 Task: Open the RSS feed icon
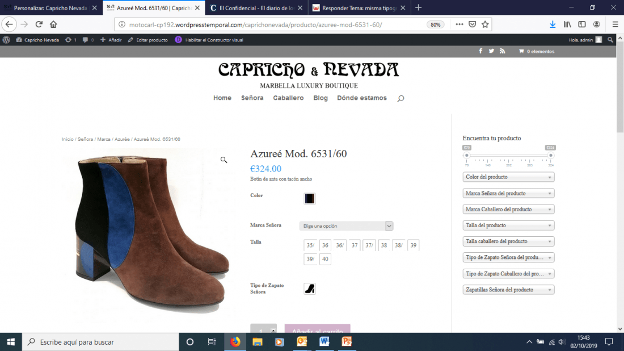502,51
